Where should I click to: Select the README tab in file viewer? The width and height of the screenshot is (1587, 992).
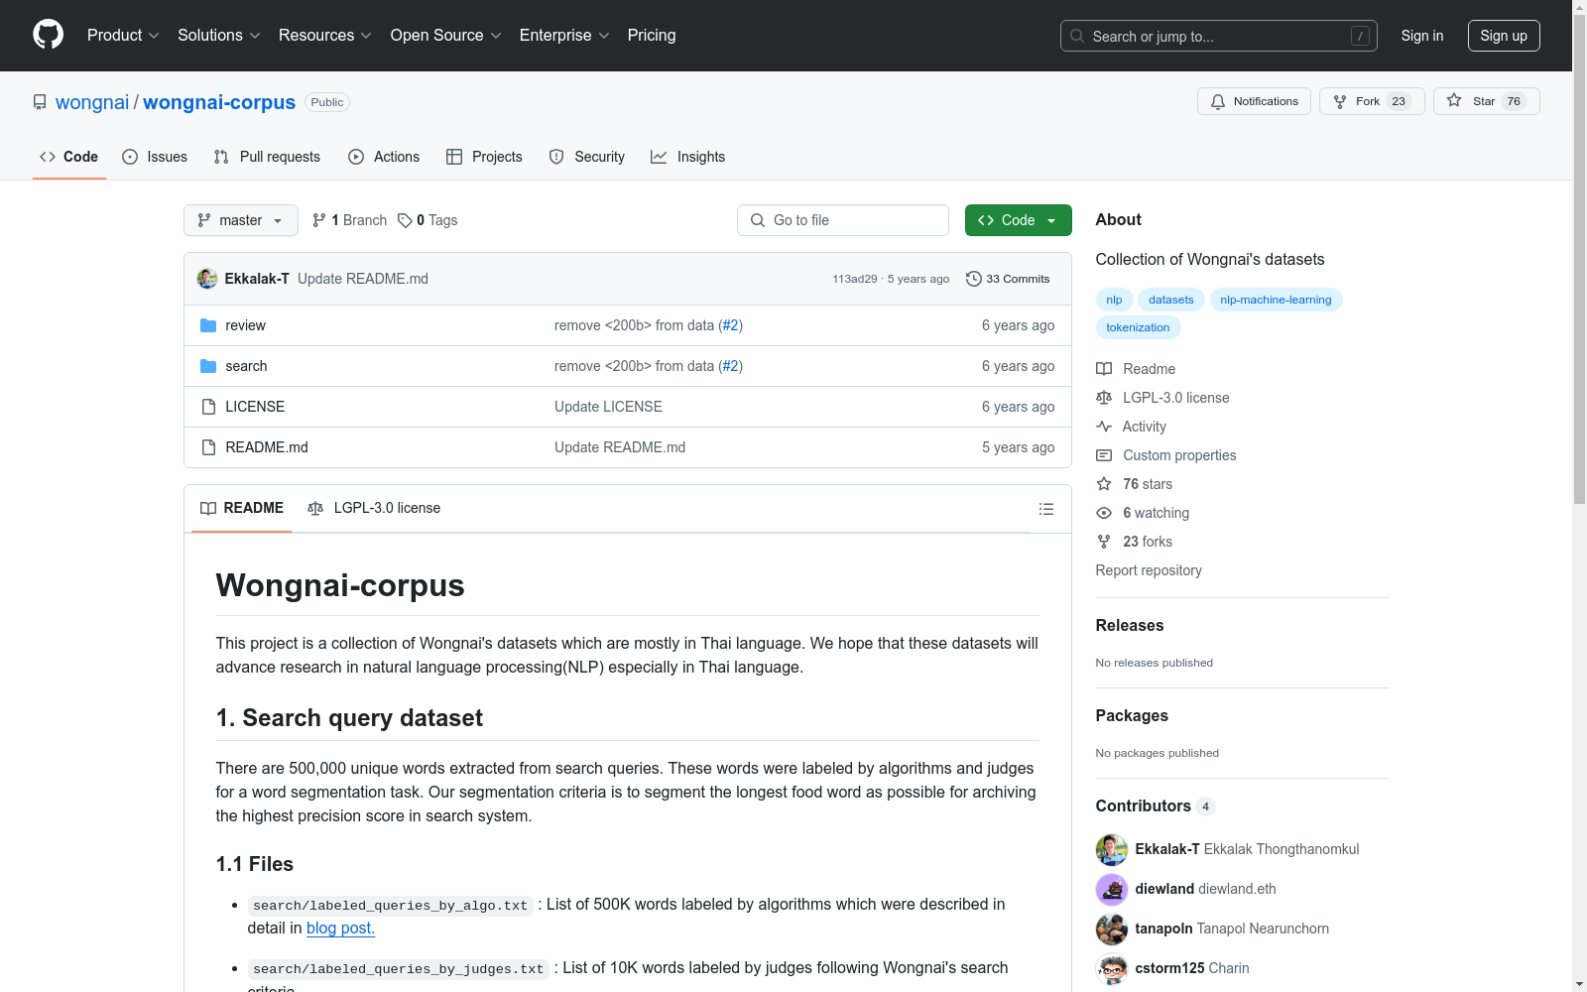click(242, 508)
